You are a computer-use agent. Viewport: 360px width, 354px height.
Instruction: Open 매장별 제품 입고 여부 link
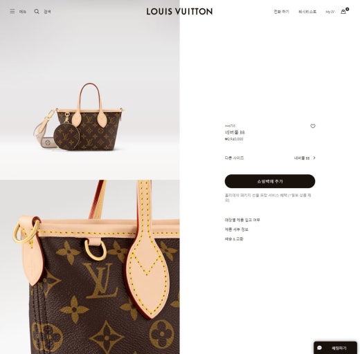coord(242,220)
